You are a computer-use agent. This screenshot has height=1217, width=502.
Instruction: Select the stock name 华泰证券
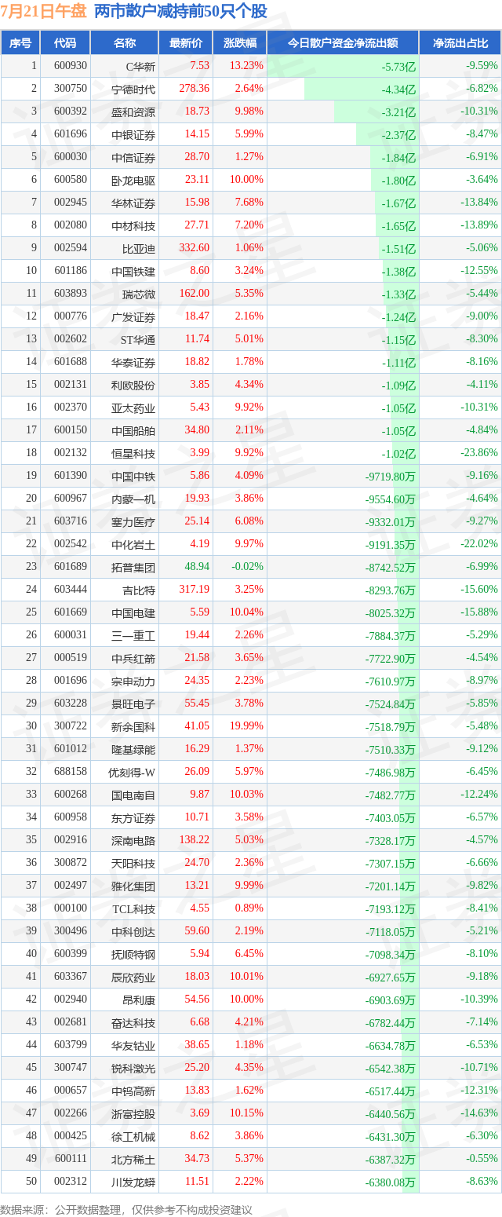(x=133, y=362)
